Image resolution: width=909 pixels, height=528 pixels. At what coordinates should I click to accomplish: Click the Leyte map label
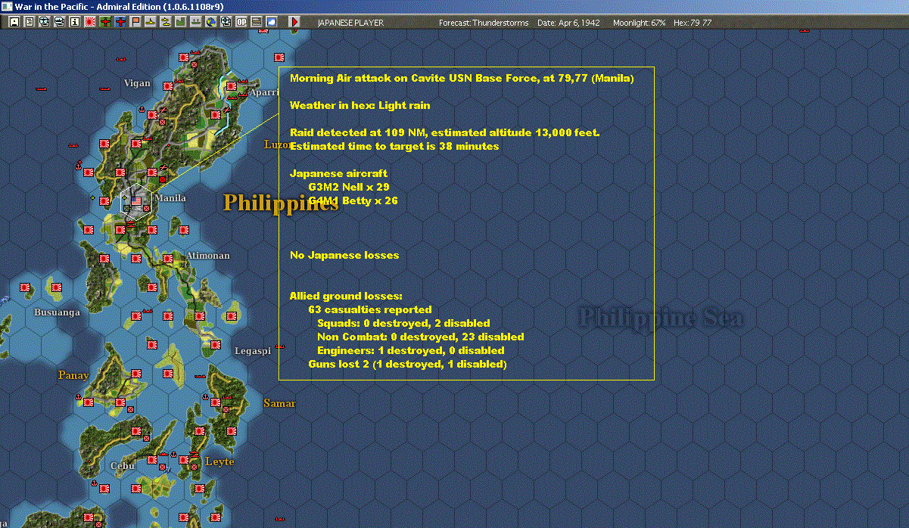tap(219, 461)
